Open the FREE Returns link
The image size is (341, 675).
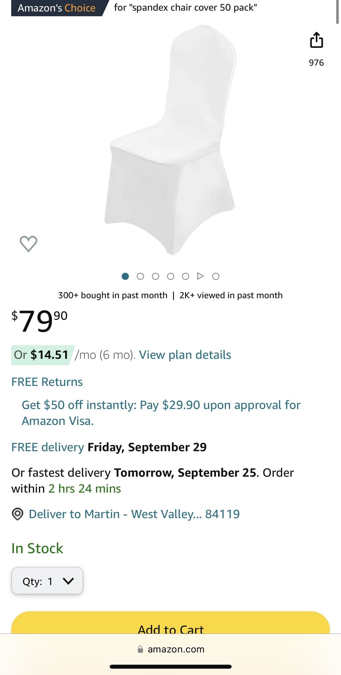[x=47, y=382]
